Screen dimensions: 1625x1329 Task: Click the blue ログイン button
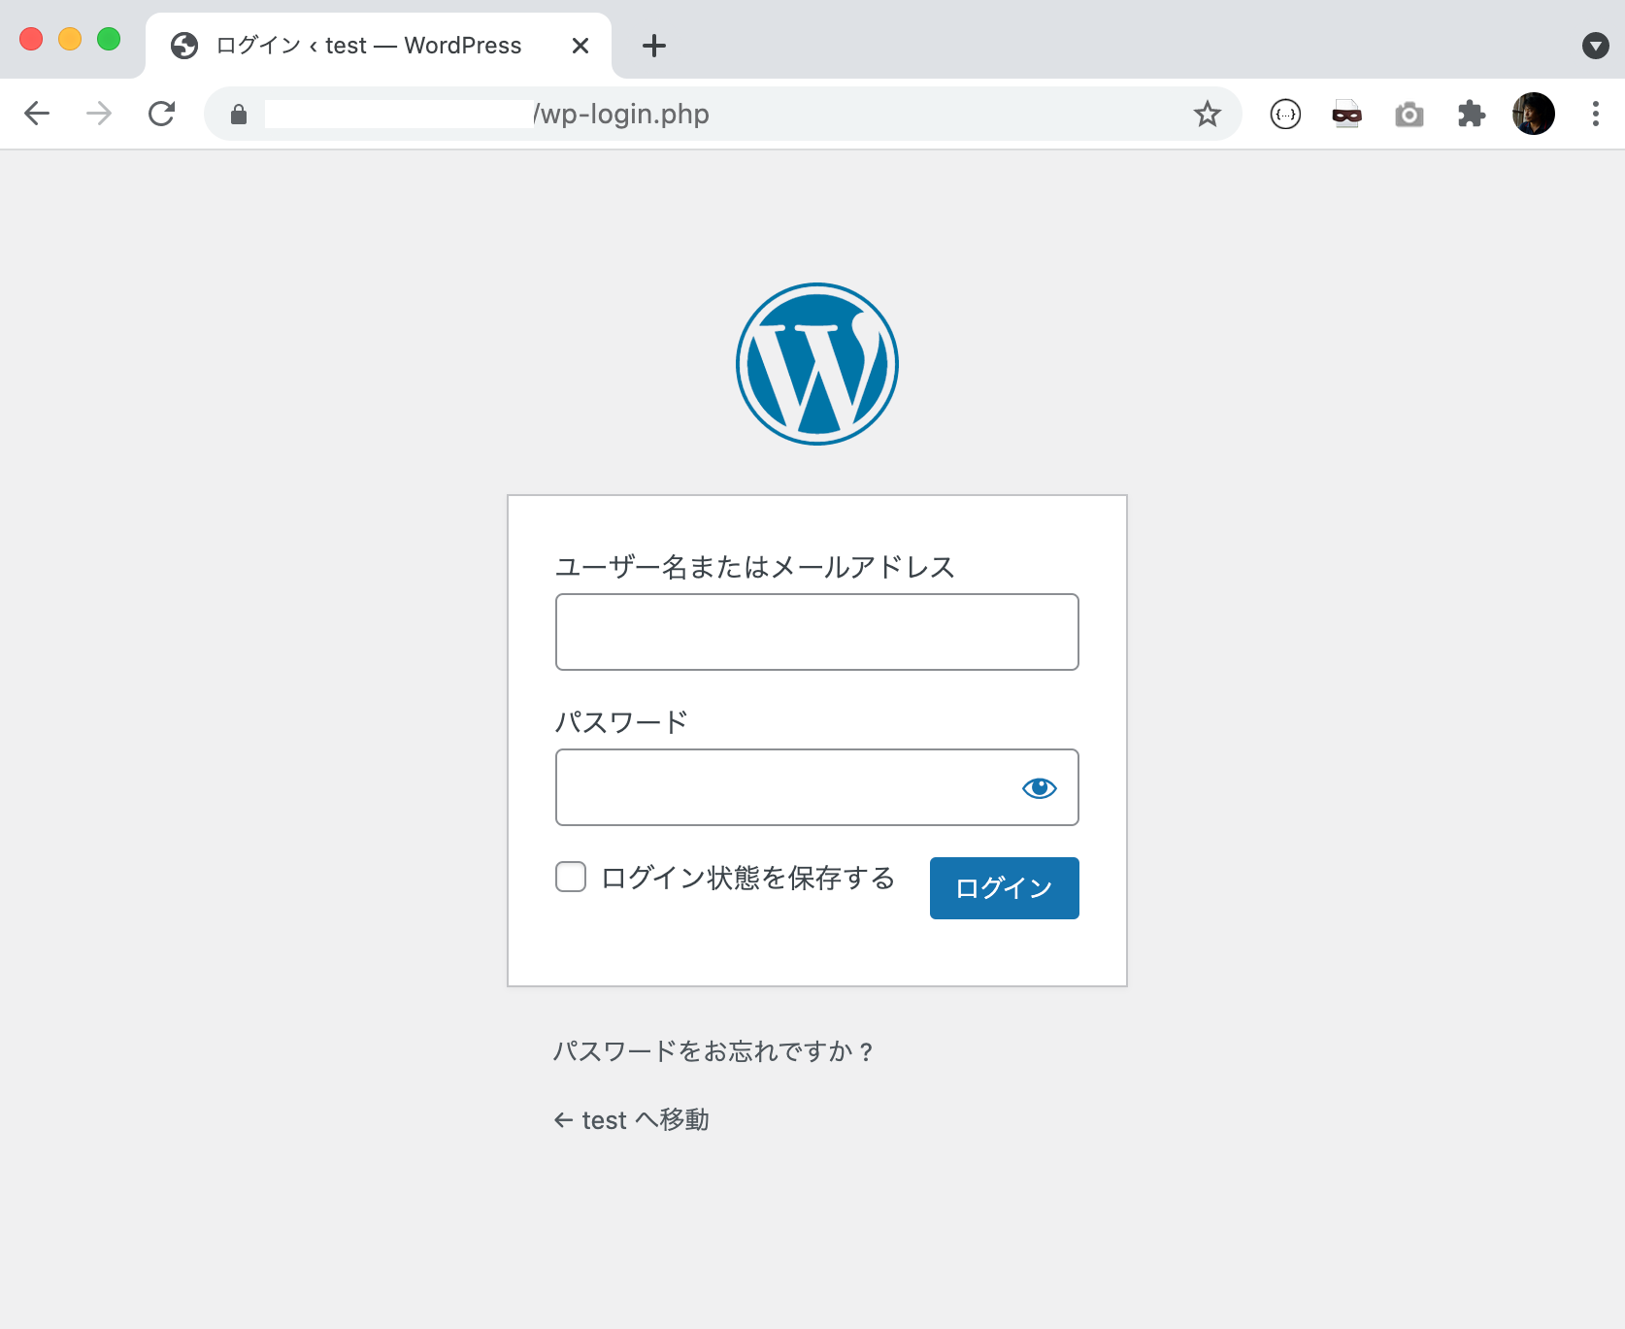tap(1005, 888)
